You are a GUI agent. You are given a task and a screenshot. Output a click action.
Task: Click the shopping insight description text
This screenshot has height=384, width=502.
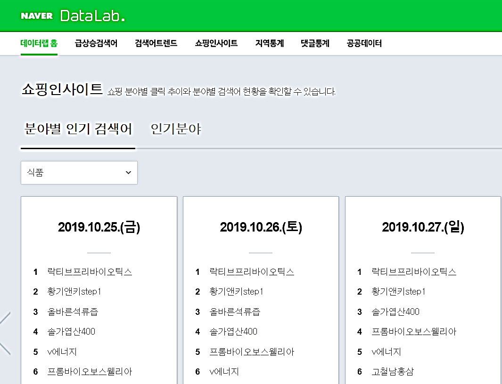(x=222, y=92)
